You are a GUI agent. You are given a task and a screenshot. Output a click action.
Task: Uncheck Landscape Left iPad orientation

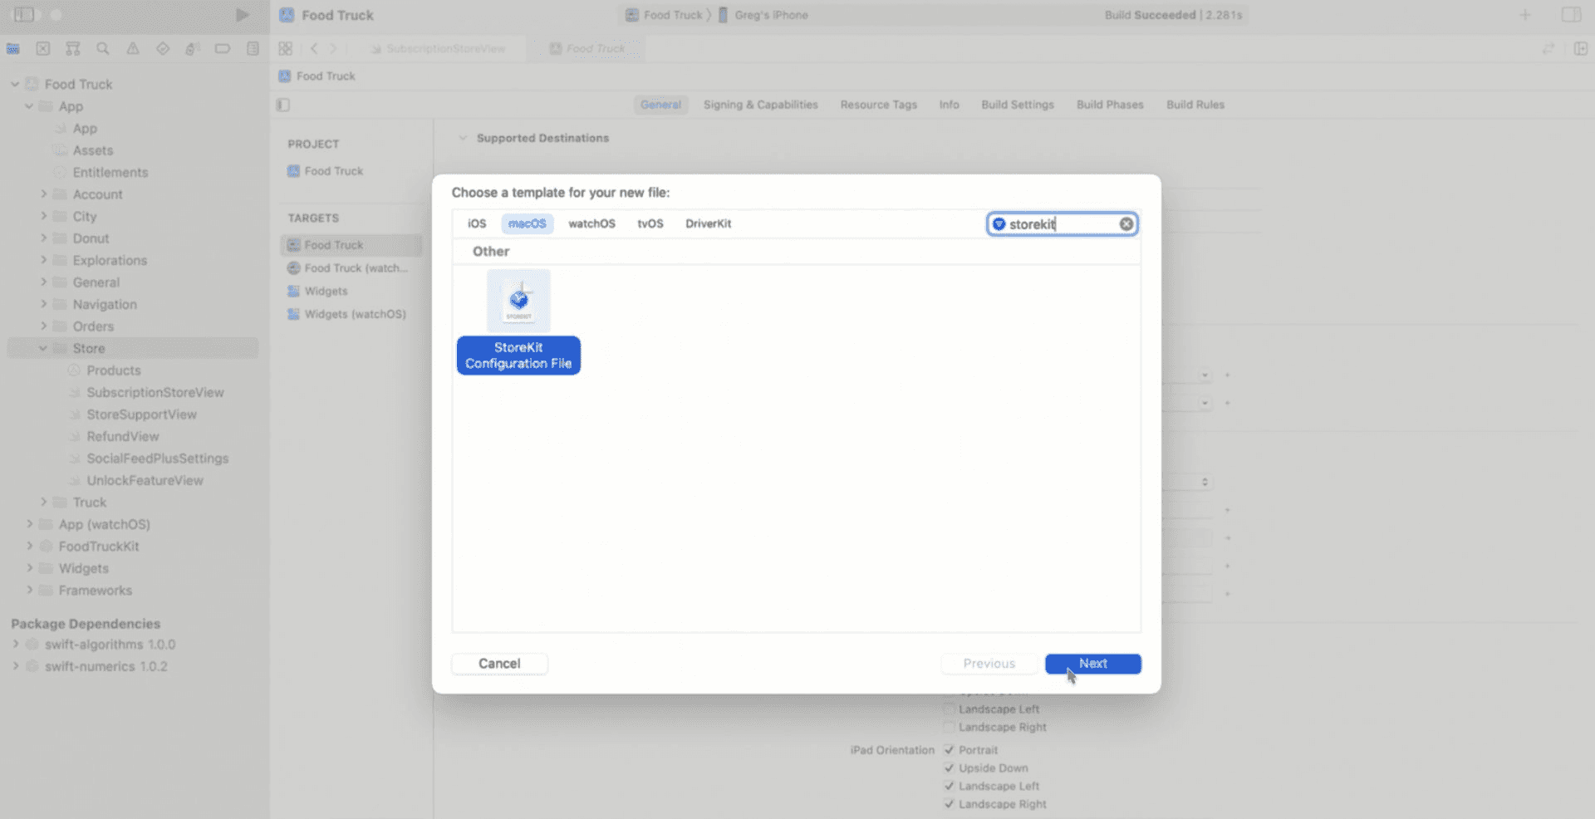click(950, 786)
